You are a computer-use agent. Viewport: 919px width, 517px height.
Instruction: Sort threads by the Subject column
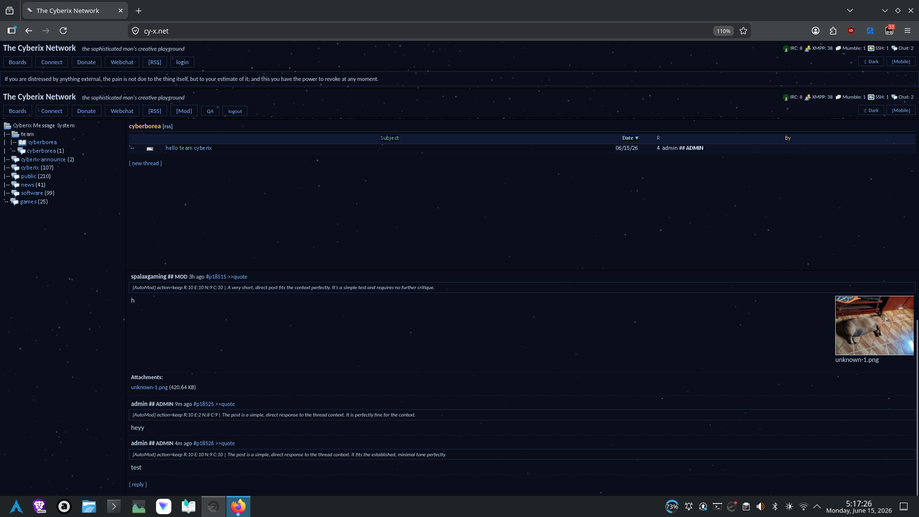click(x=390, y=138)
